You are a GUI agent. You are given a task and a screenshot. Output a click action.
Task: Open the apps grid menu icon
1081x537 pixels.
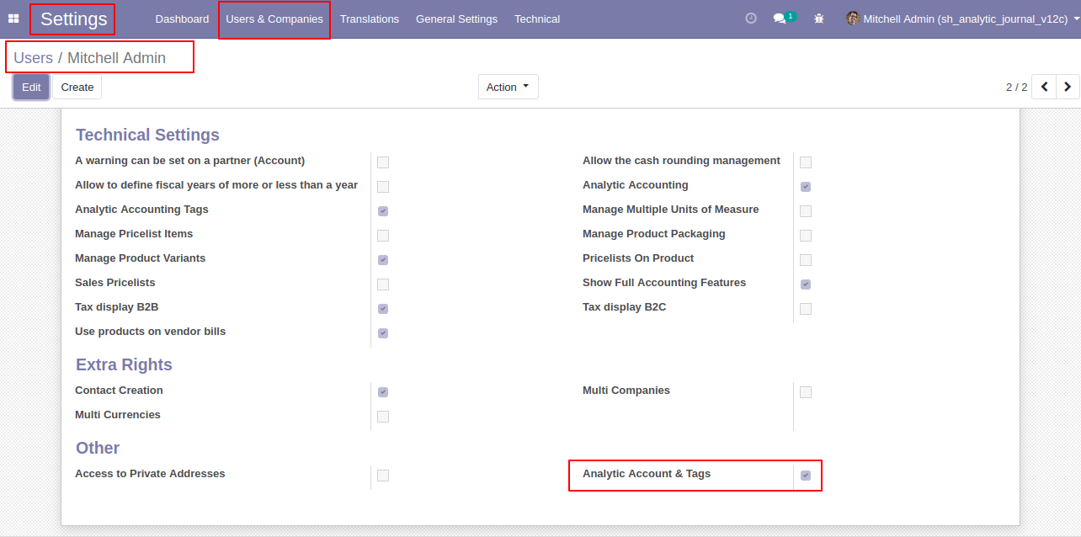tap(13, 19)
